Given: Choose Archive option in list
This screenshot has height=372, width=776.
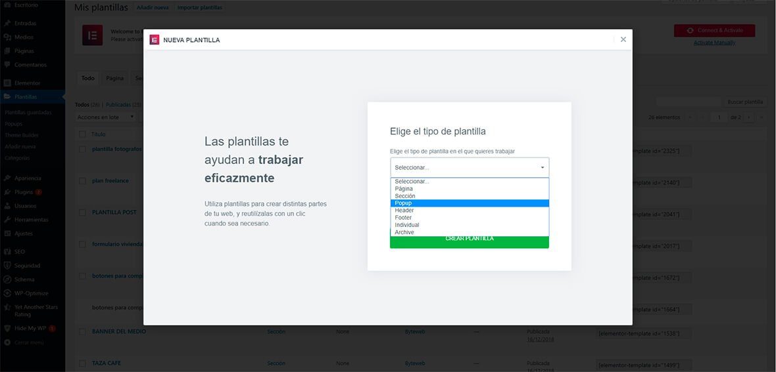Looking at the screenshot, I should (x=469, y=232).
